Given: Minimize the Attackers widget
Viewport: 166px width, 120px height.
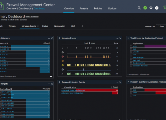Looking at the screenshot, I should pyautogui.click(x=49, y=38).
